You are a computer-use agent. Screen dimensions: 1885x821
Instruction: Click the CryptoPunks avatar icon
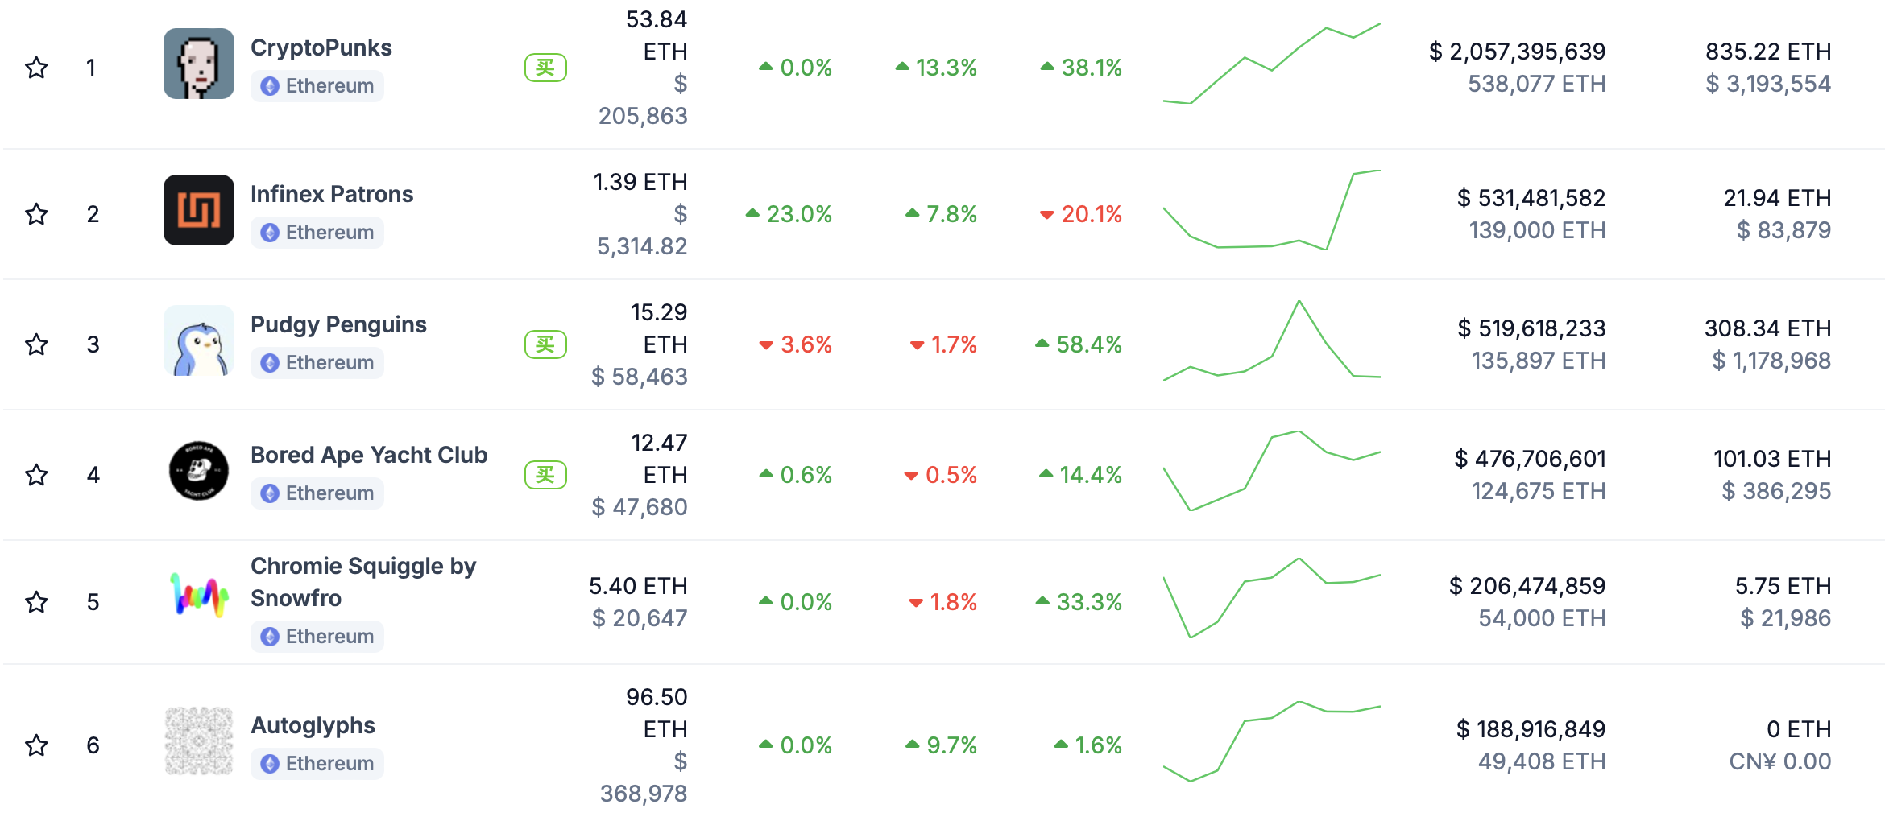click(199, 64)
